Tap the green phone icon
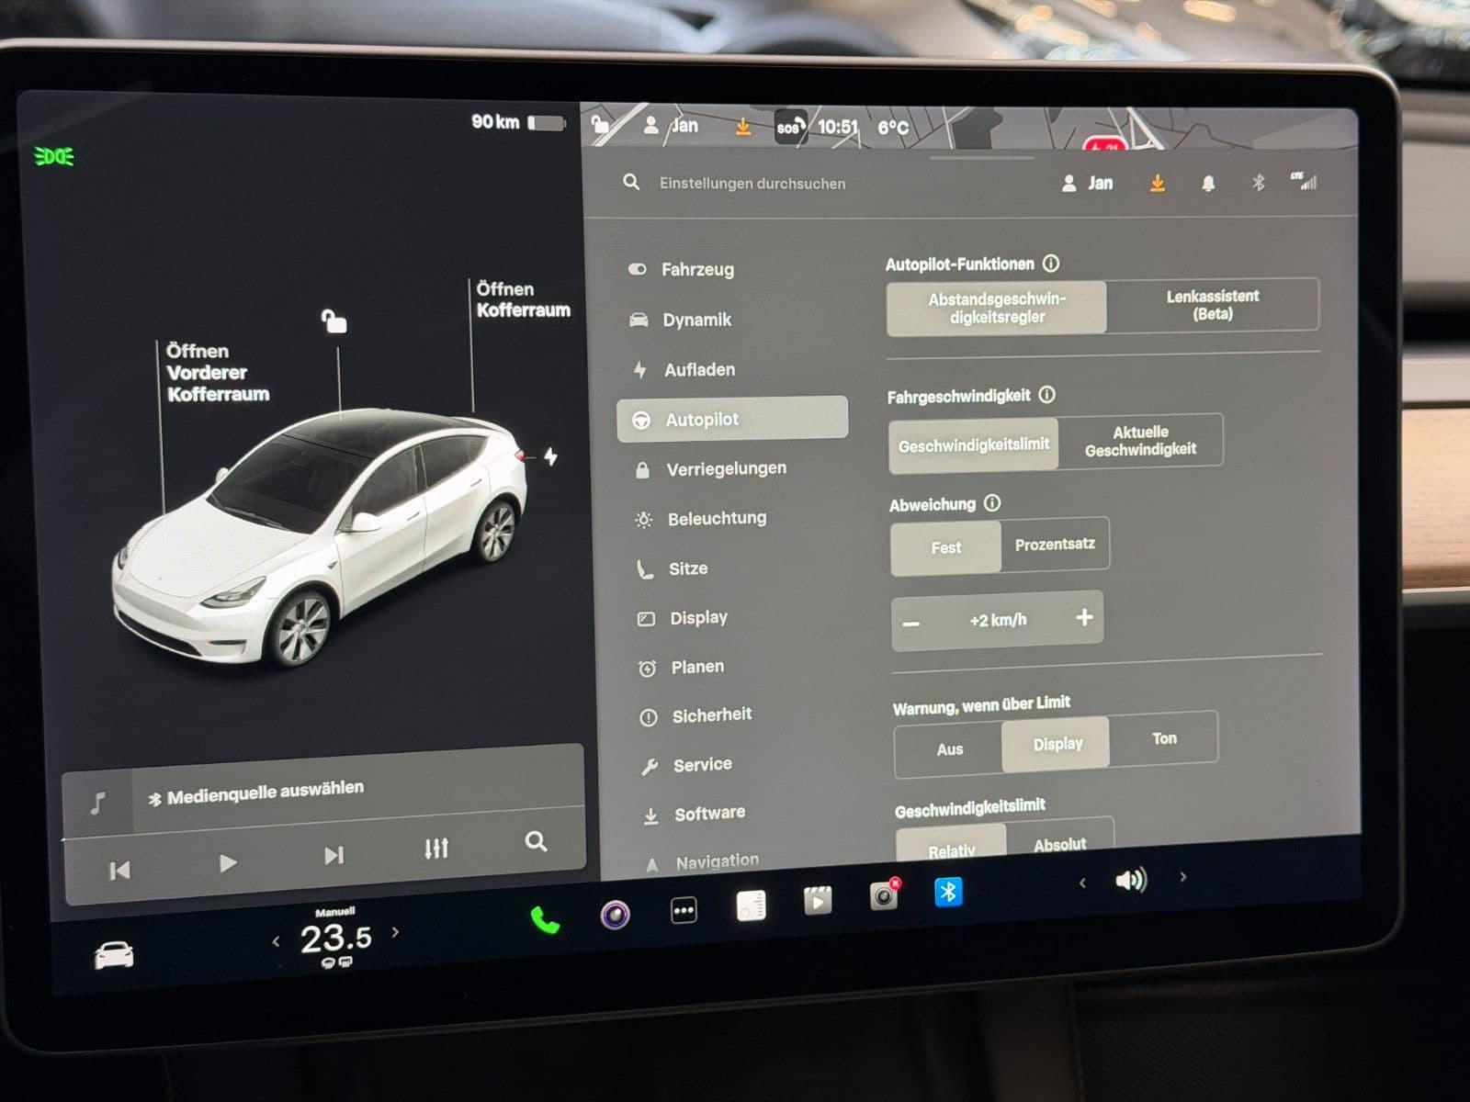The width and height of the screenshot is (1470, 1102). pyautogui.click(x=545, y=919)
